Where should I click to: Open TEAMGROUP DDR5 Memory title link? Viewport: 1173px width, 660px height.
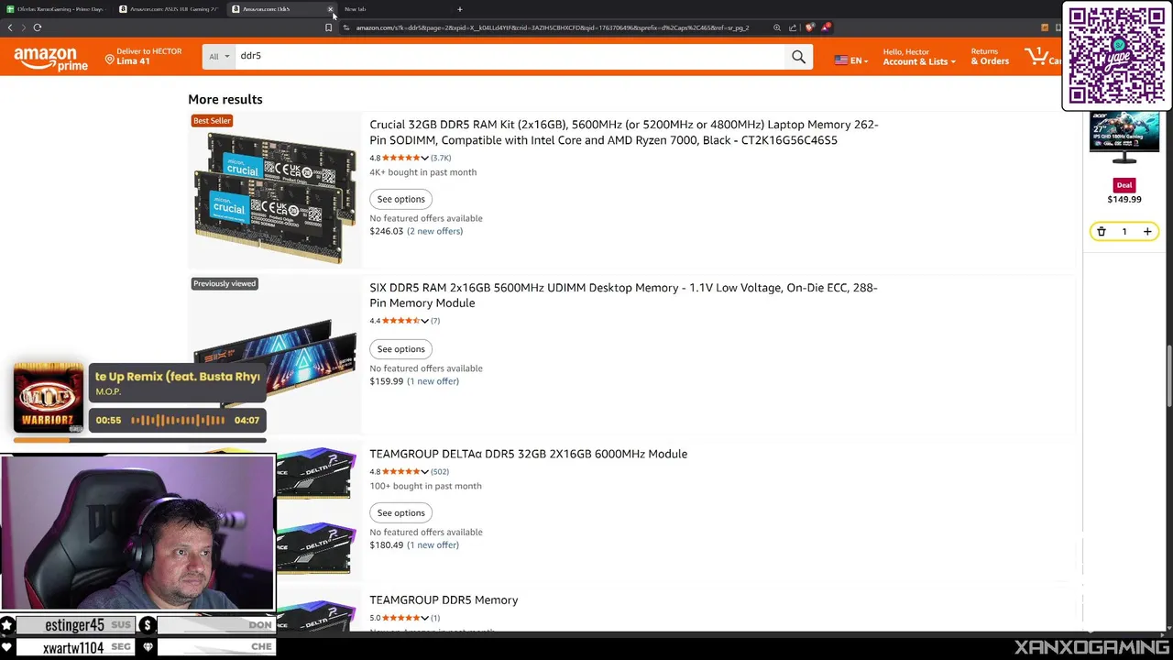pyautogui.click(x=444, y=600)
